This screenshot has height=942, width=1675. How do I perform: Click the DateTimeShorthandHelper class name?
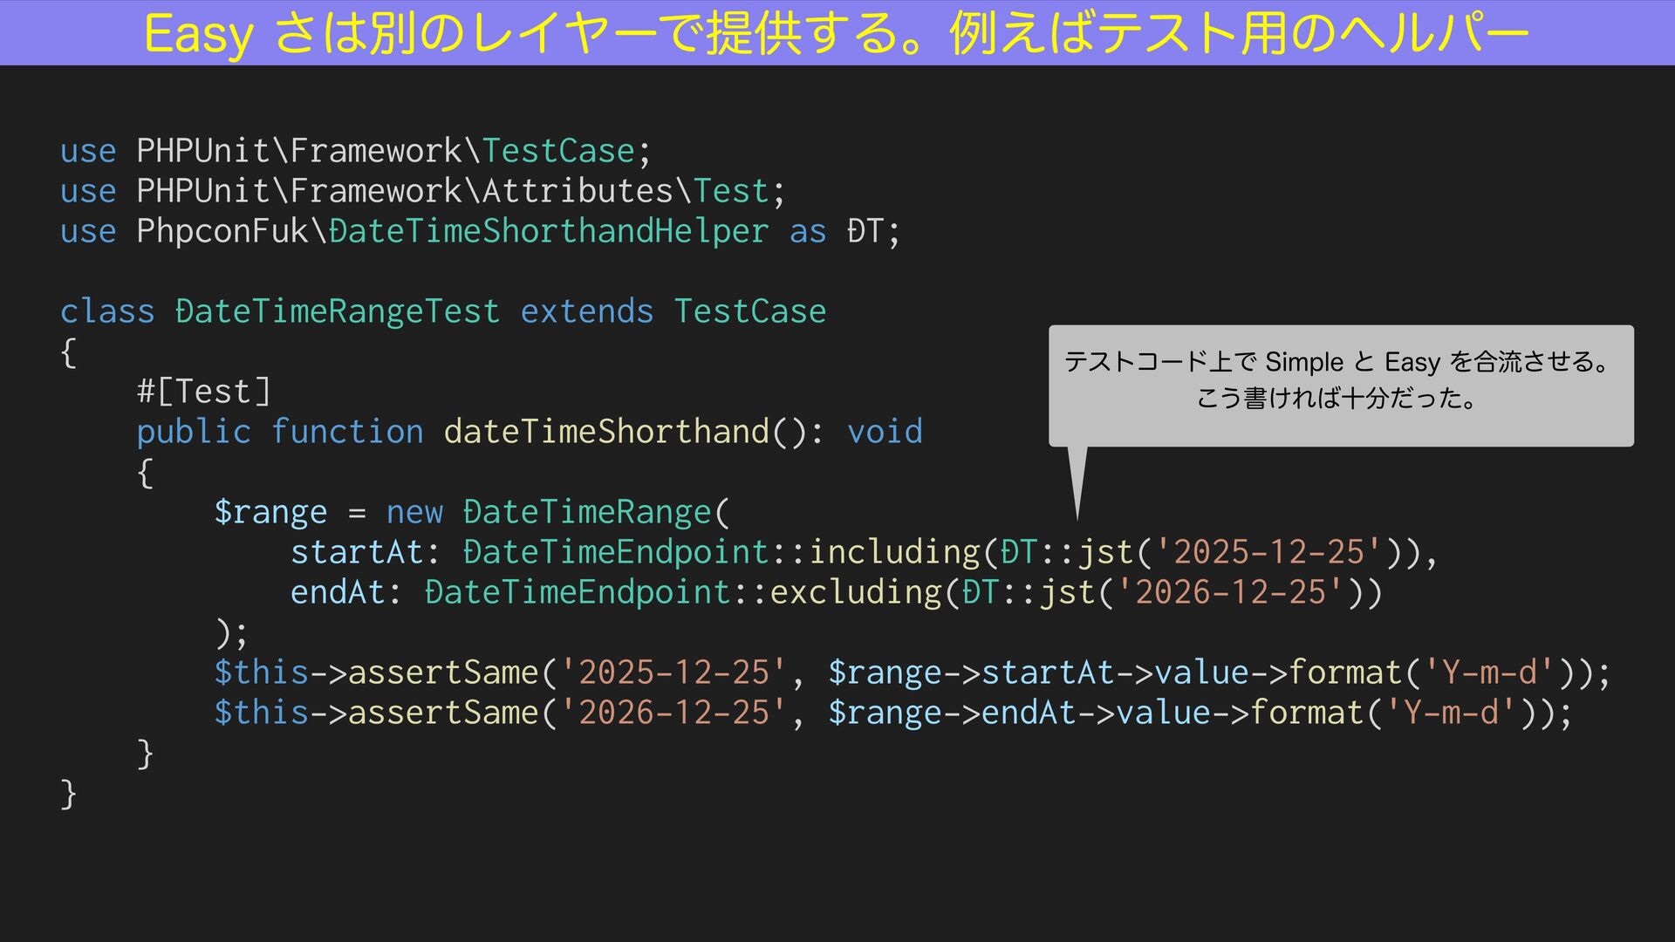pos(549,231)
